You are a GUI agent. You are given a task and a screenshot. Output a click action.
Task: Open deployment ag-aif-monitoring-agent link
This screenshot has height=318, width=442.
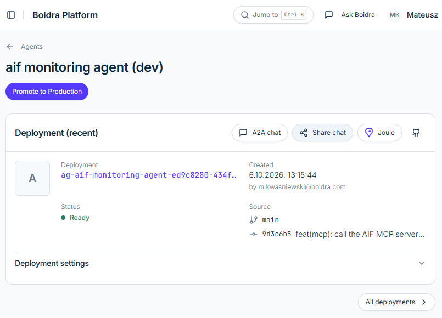149,175
